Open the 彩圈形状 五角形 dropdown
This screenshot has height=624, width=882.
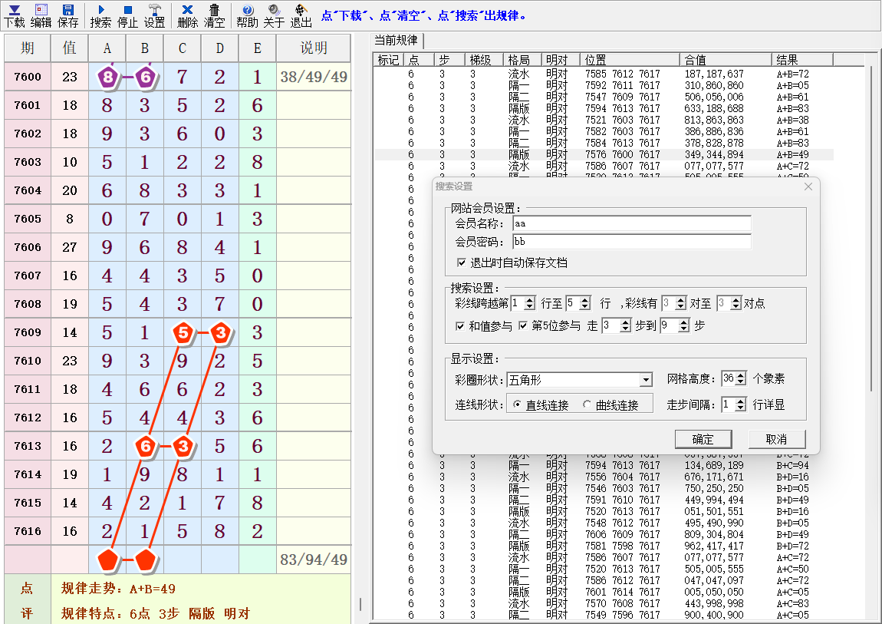(x=646, y=381)
